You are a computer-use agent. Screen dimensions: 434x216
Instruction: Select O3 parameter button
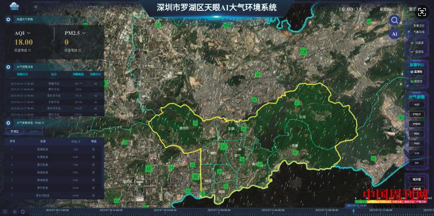pos(416,163)
